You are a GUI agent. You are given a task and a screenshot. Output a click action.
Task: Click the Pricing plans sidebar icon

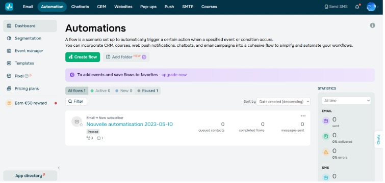click(x=9, y=88)
